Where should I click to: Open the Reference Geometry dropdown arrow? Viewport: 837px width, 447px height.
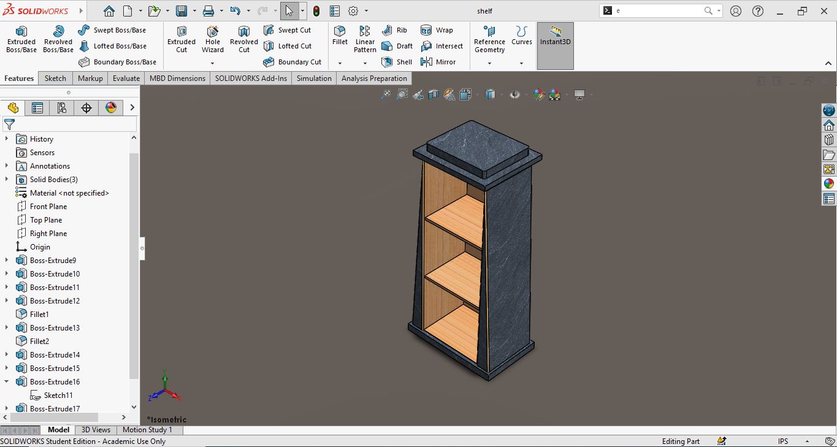[489, 63]
